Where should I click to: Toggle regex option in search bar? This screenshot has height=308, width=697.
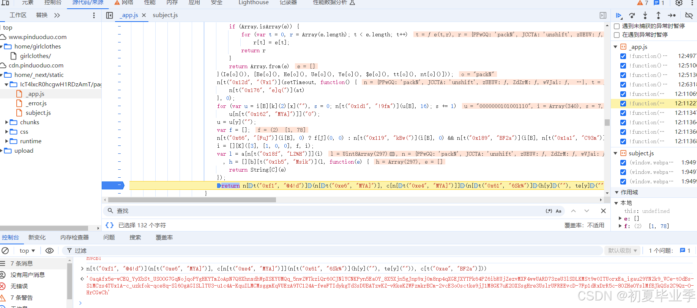coord(549,211)
